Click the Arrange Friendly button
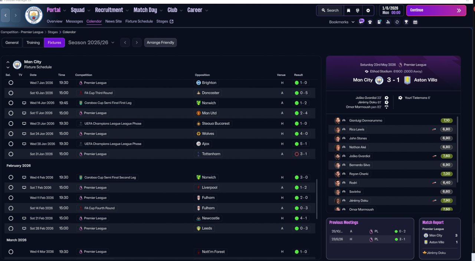The width and height of the screenshot is (475, 261). [x=160, y=43]
